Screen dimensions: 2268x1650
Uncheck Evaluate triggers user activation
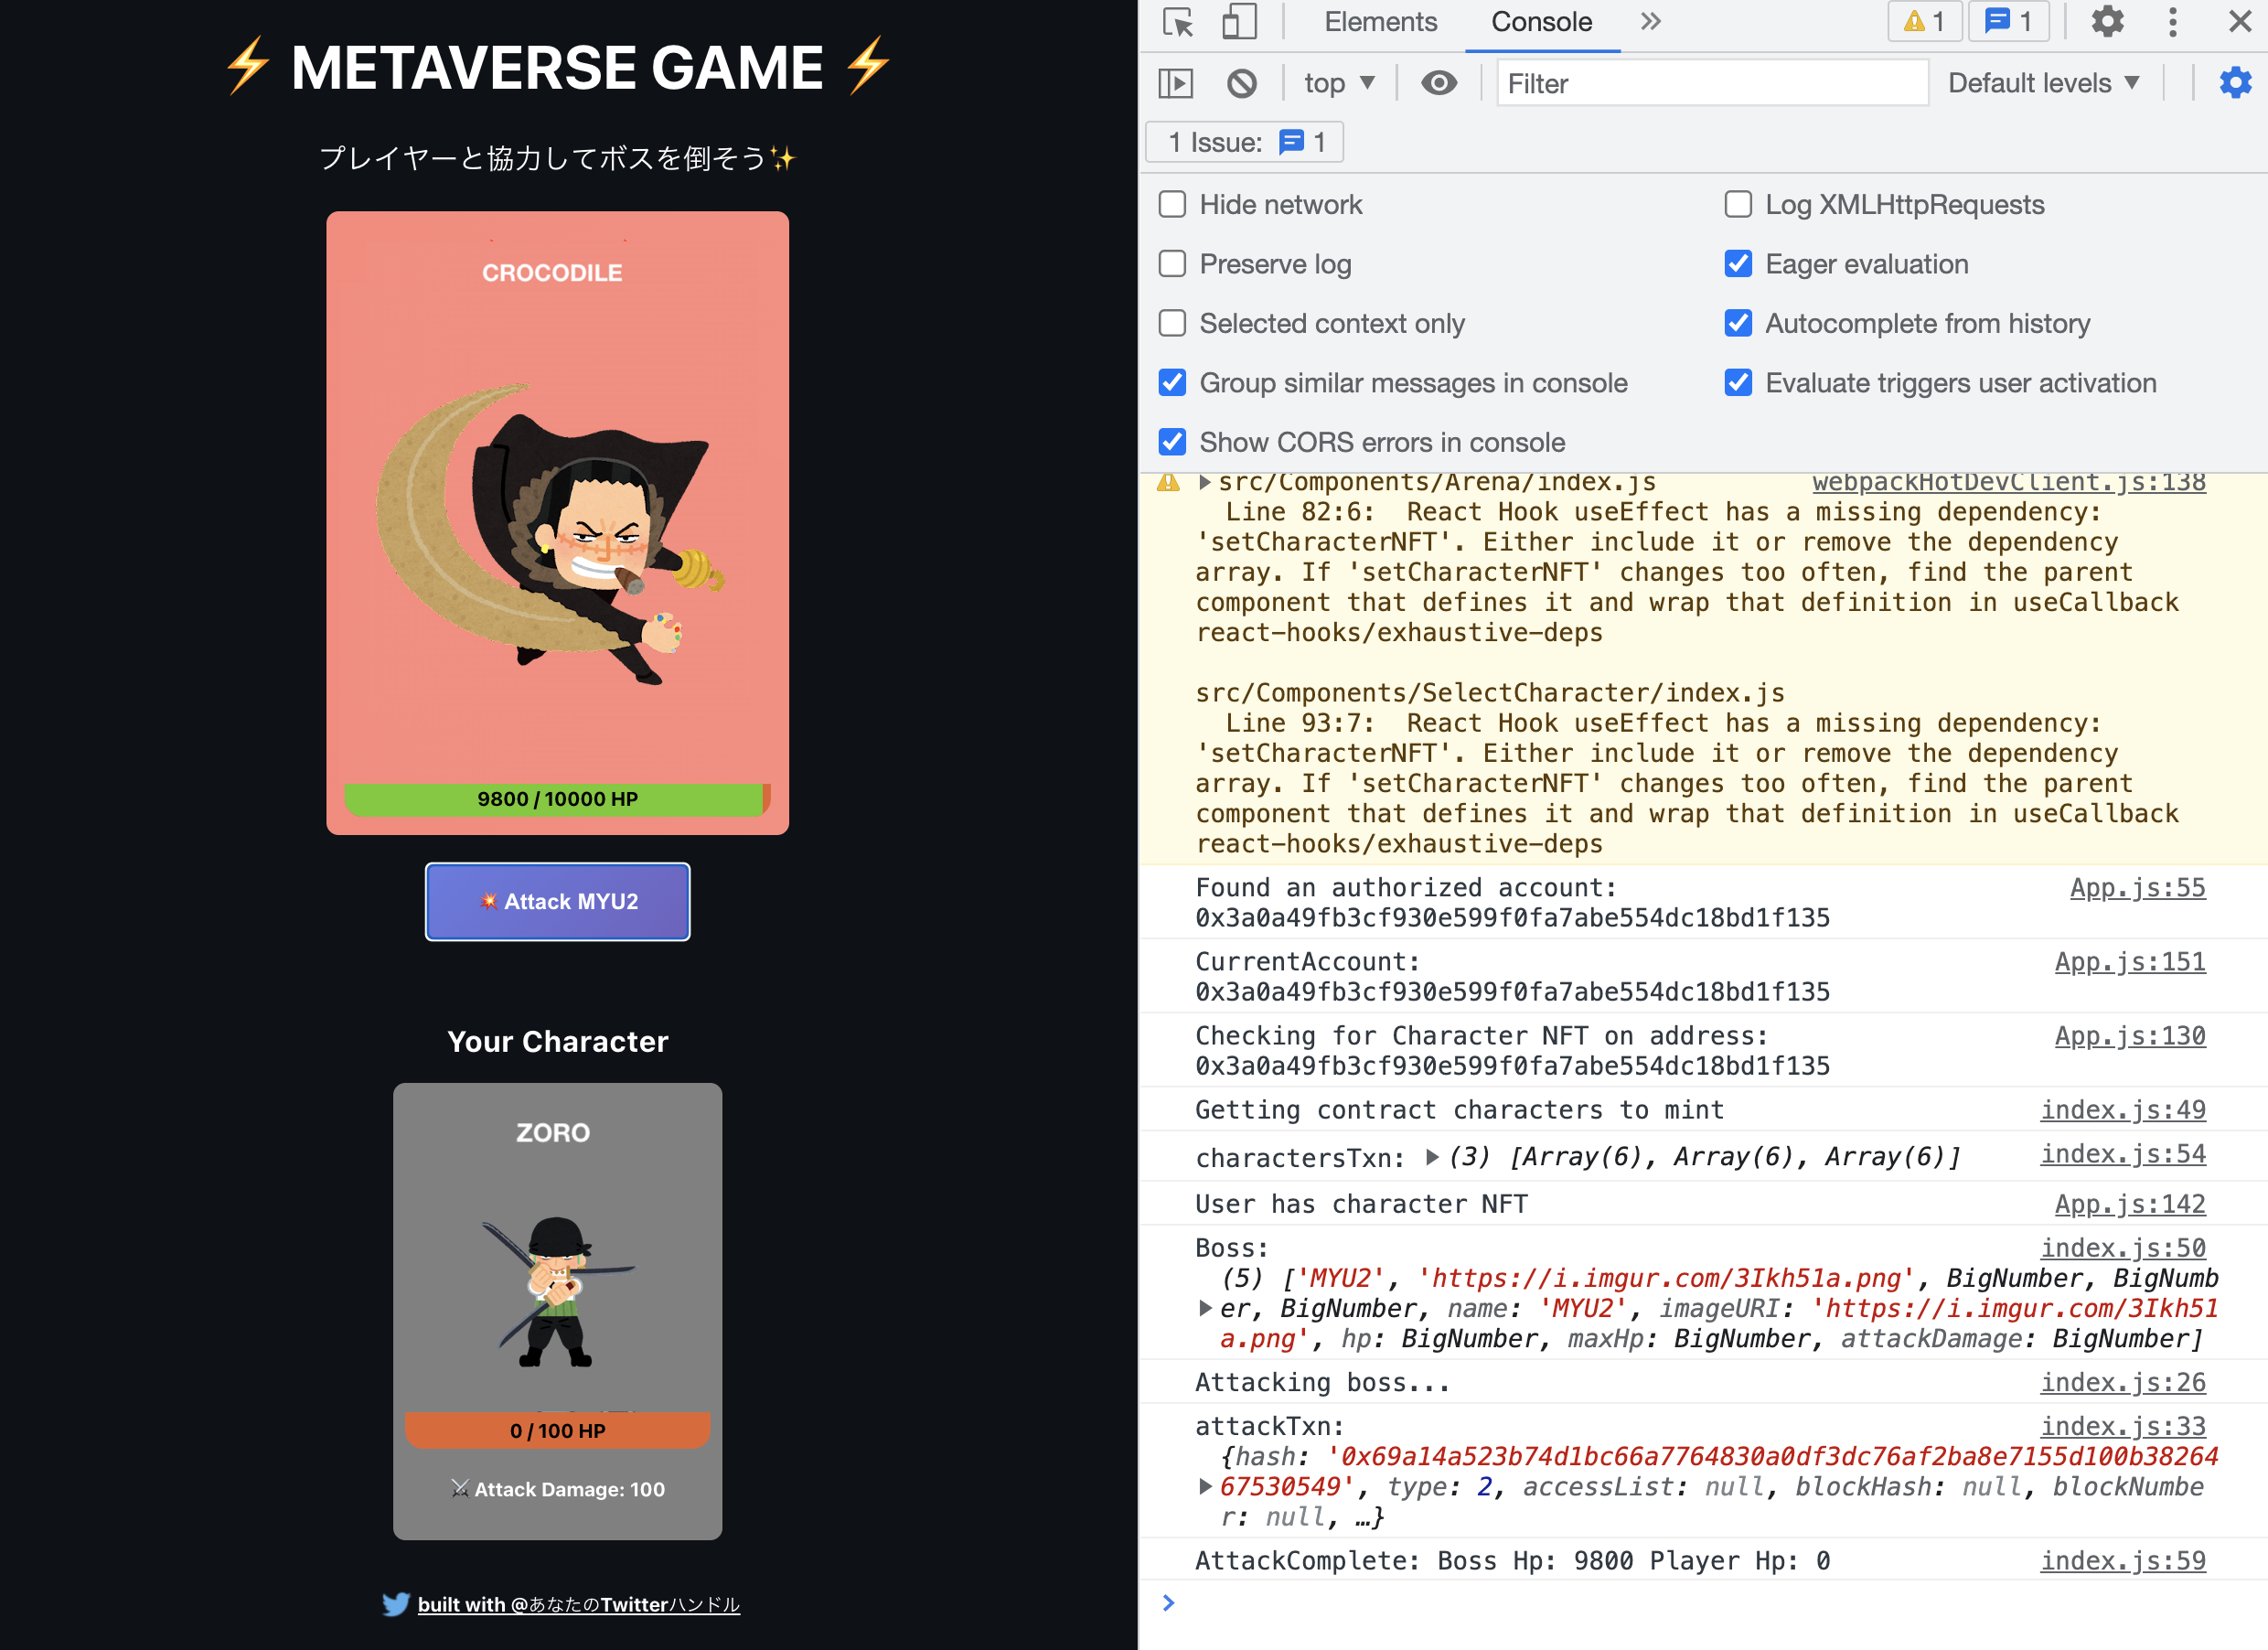point(1738,383)
